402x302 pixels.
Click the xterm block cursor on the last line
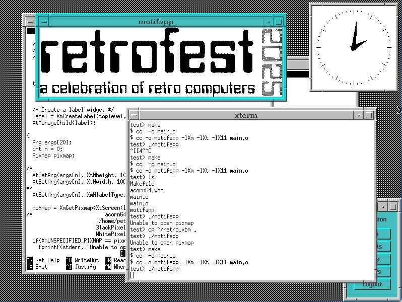pos(132,275)
